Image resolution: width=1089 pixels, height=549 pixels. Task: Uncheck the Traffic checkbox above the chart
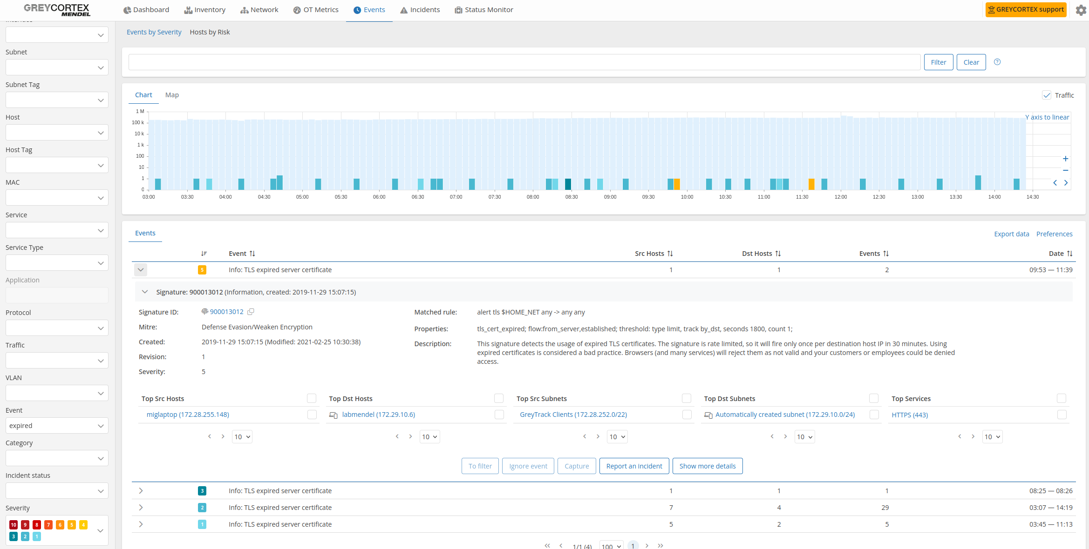(x=1047, y=95)
